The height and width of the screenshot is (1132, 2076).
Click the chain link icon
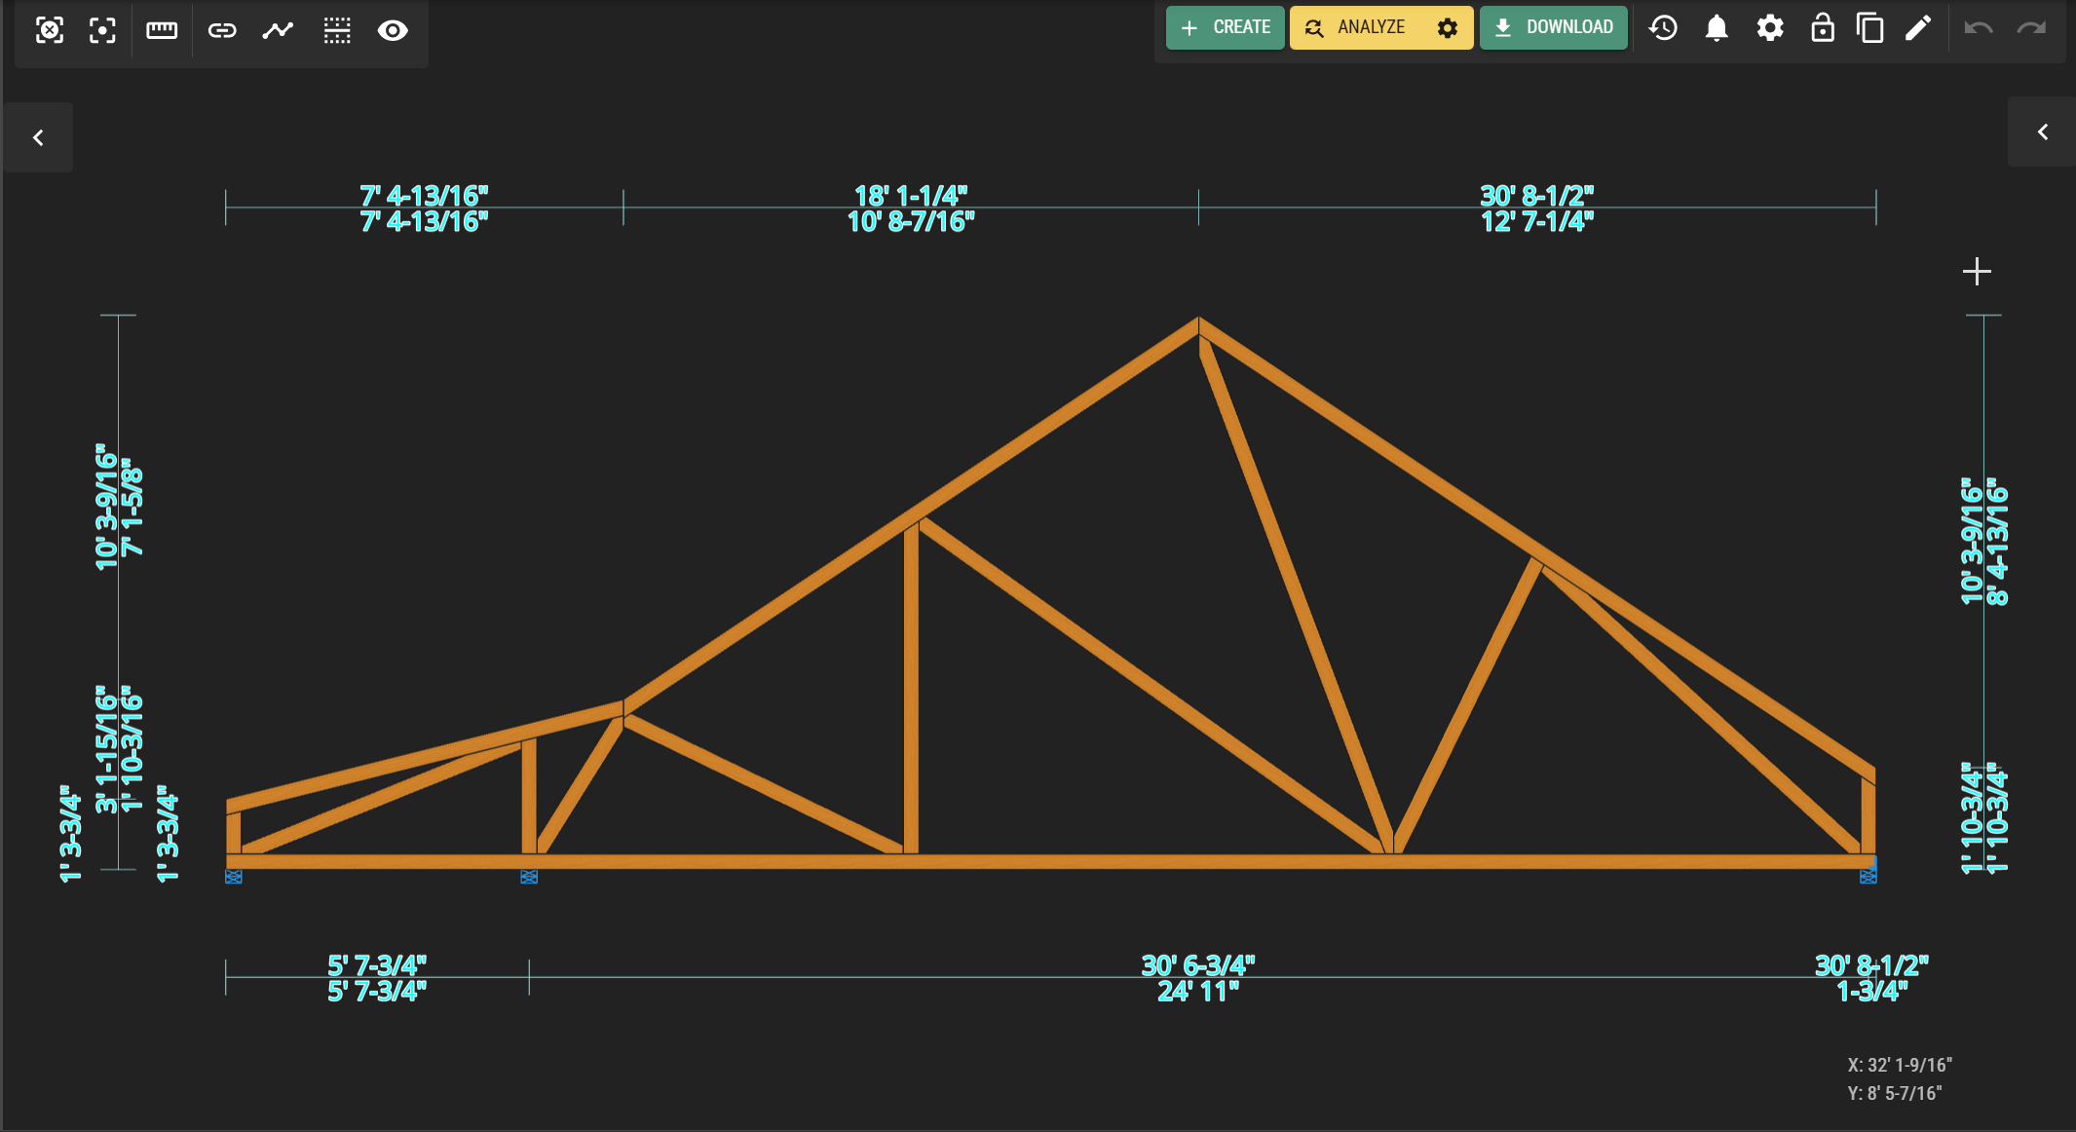coord(222,30)
